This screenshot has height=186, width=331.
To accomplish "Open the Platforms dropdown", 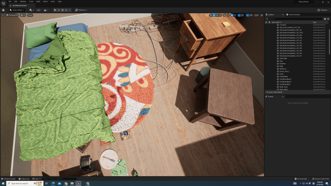I will pos(81,10).
